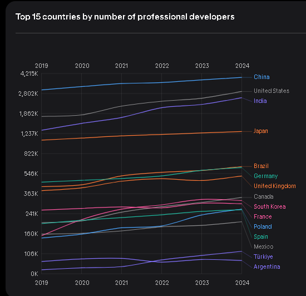Click the United States legend label
This screenshot has height=296, width=306.
point(272,91)
